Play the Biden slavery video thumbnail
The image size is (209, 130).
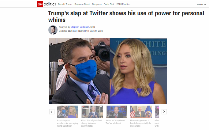[x=92, y=112]
